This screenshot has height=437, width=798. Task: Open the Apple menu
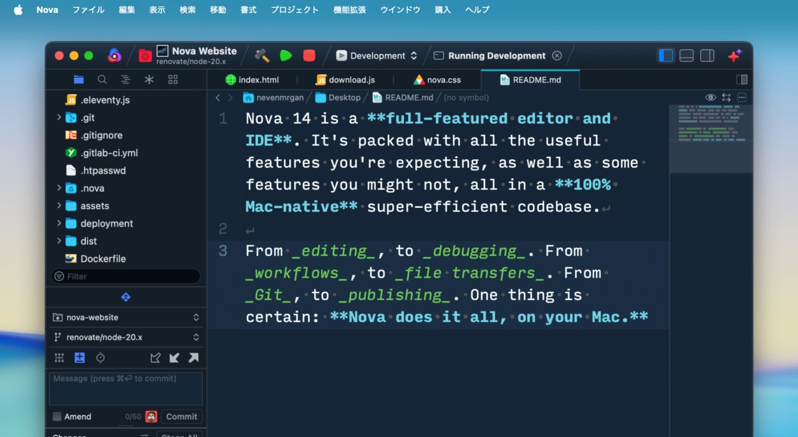(x=18, y=10)
